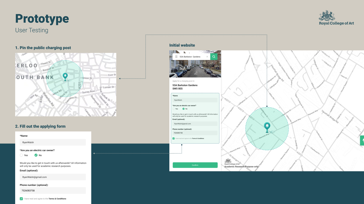Select No radio in the enlarged form
This screenshot has height=204, width=364.
[36, 155]
